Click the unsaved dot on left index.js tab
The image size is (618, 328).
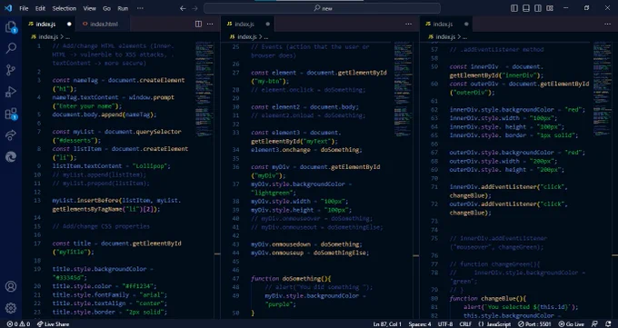(69, 24)
